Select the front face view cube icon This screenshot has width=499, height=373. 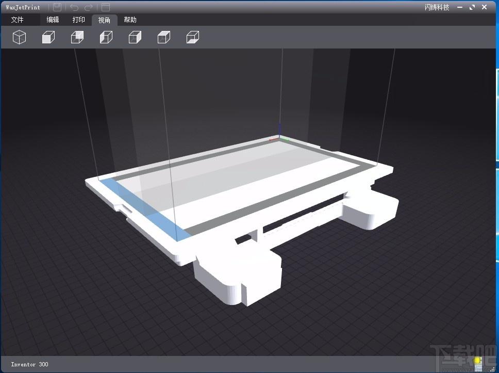point(48,37)
